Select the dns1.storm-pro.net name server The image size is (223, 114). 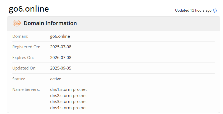(x=68, y=89)
